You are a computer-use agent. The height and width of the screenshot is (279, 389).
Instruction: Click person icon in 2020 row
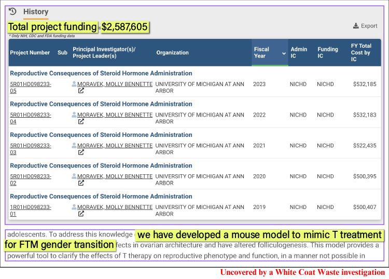tap(74, 176)
